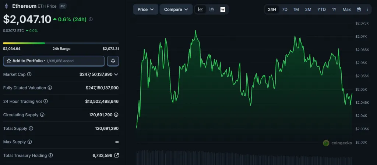Image resolution: width=377 pixels, height=165 pixels.
Task: Select the 1M time range tab
Action: pyautogui.click(x=296, y=9)
